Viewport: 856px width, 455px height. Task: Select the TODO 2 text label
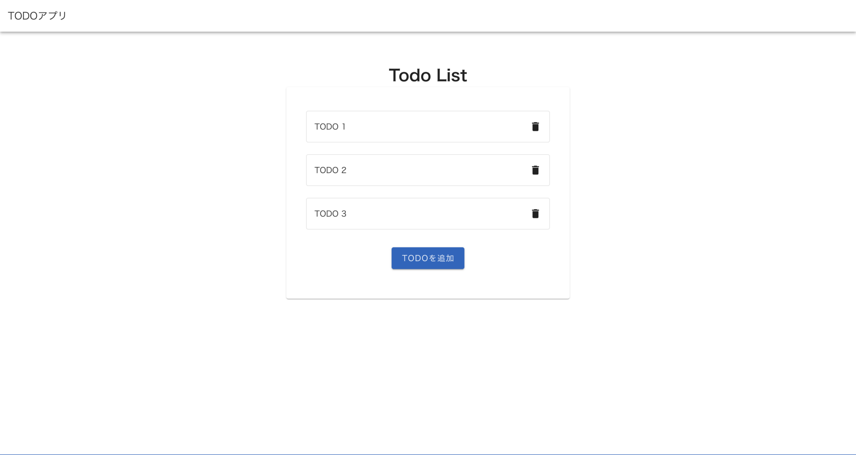(330, 170)
